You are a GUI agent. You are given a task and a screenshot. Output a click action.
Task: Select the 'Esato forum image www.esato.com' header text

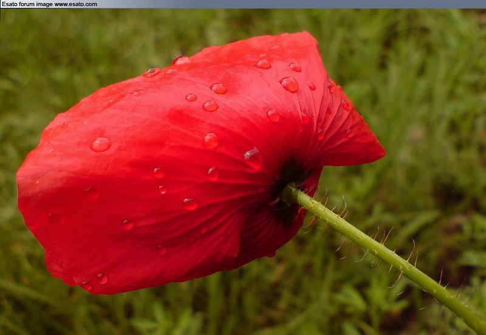pos(49,4)
